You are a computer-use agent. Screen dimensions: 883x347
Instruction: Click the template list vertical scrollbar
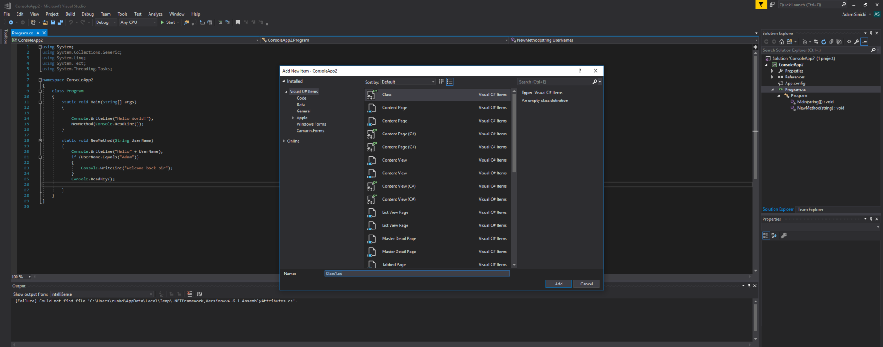click(x=514, y=133)
